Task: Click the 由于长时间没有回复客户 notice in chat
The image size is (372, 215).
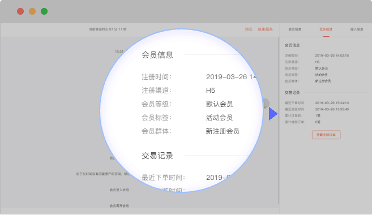Action: (x=103, y=174)
